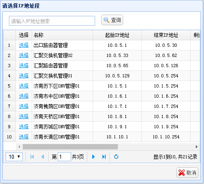Click 选择 link for 济南天桥区ONU管理01
The height and width of the screenshot is (184, 204).
24,116
